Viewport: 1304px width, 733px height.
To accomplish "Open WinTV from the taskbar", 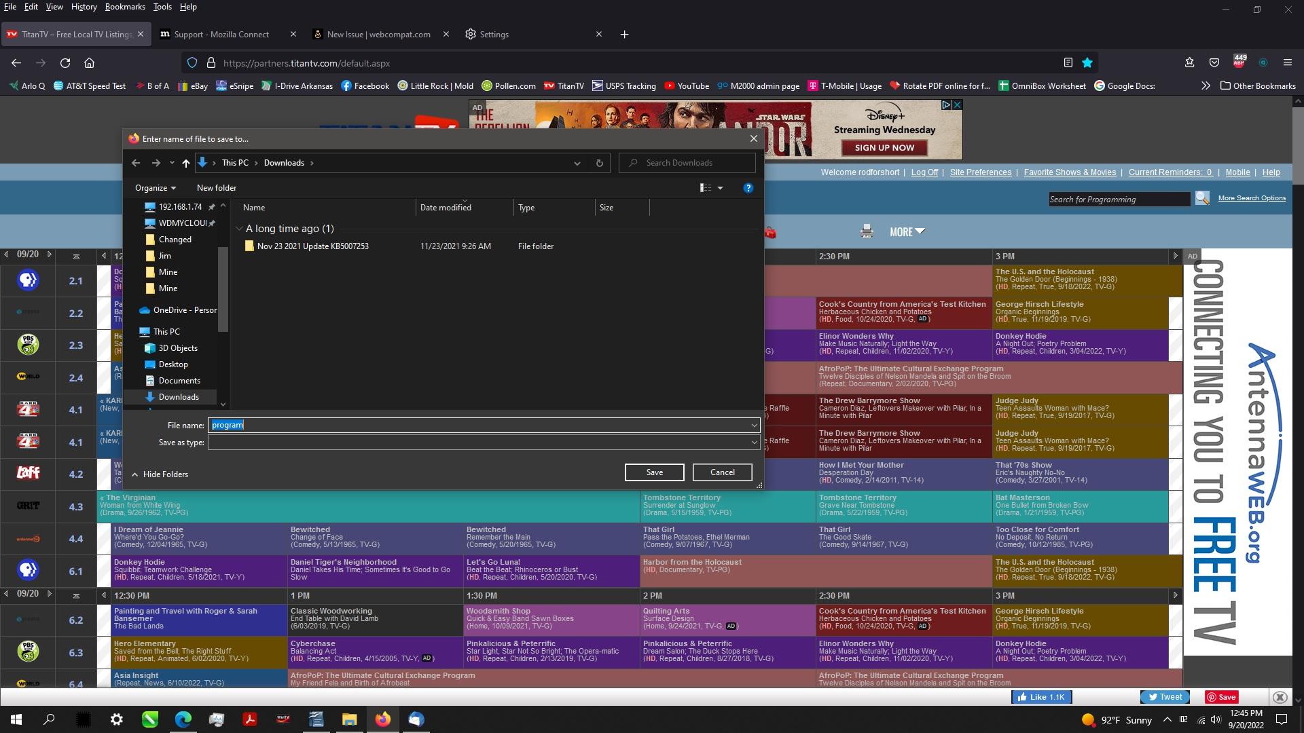I will (x=283, y=719).
